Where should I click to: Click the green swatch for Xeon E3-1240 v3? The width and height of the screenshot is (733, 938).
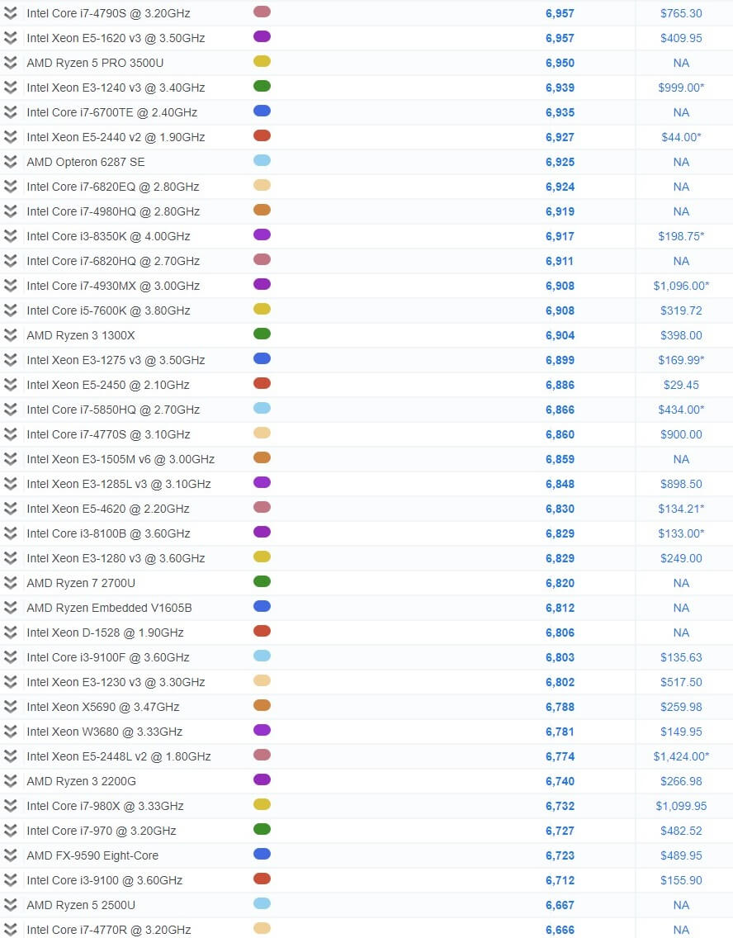click(262, 86)
